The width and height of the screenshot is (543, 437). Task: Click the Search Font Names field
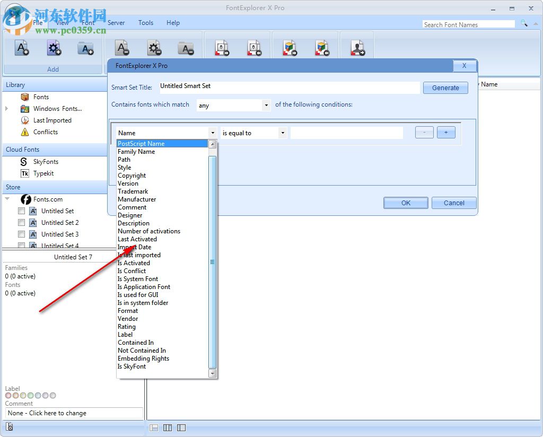469,24
